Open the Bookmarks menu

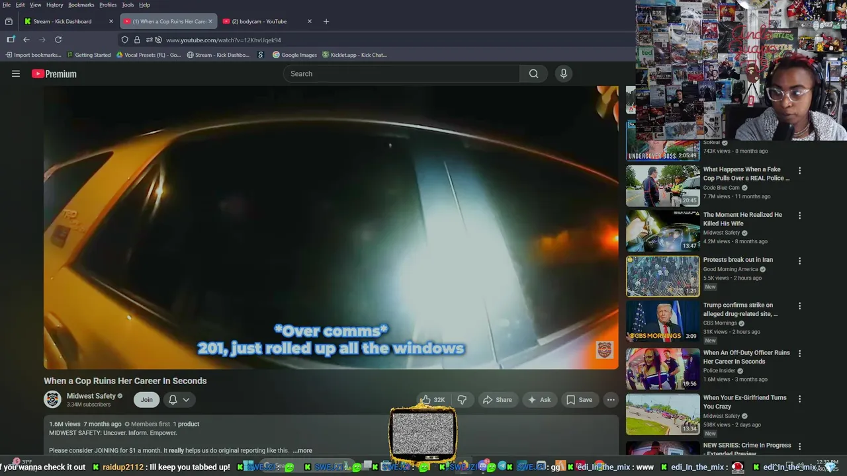click(81, 5)
